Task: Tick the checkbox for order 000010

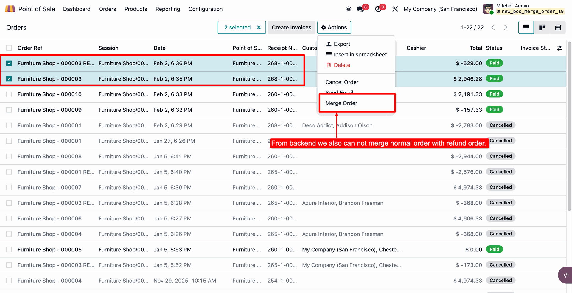Action: pyautogui.click(x=9, y=94)
